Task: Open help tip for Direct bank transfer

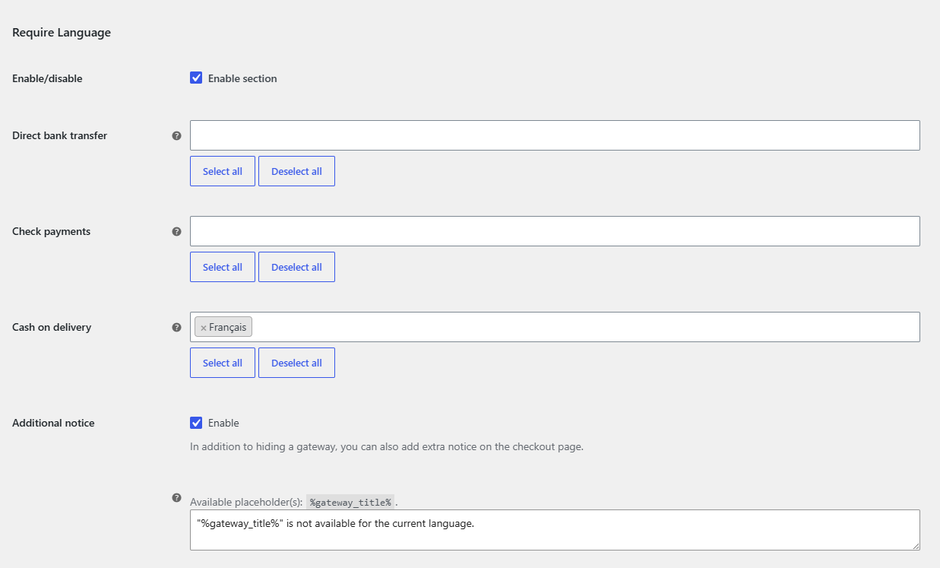Action: [176, 135]
